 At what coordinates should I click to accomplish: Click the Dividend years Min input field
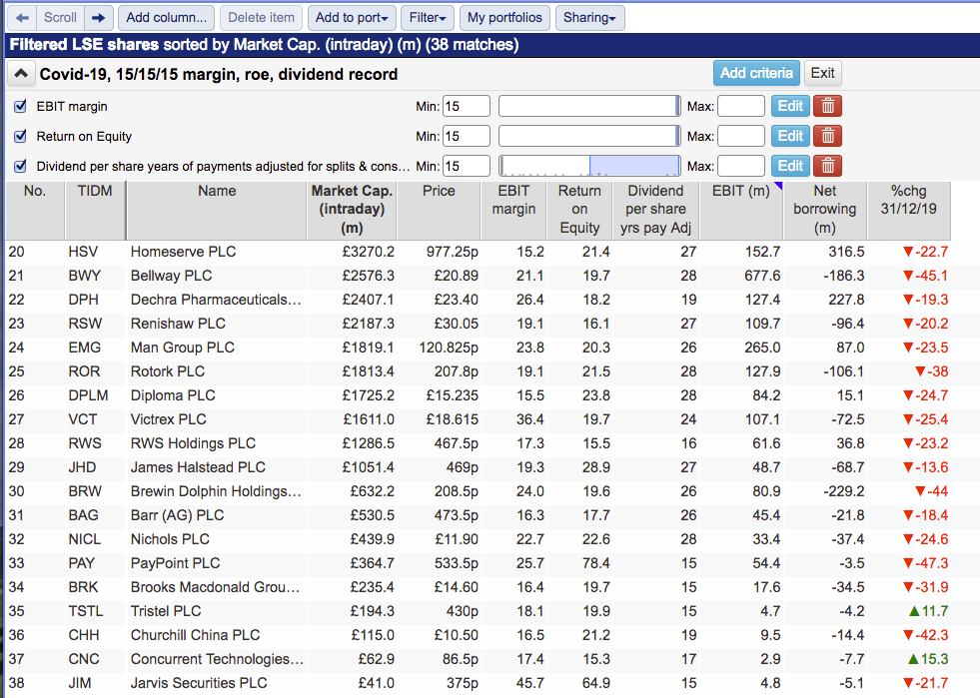point(467,166)
